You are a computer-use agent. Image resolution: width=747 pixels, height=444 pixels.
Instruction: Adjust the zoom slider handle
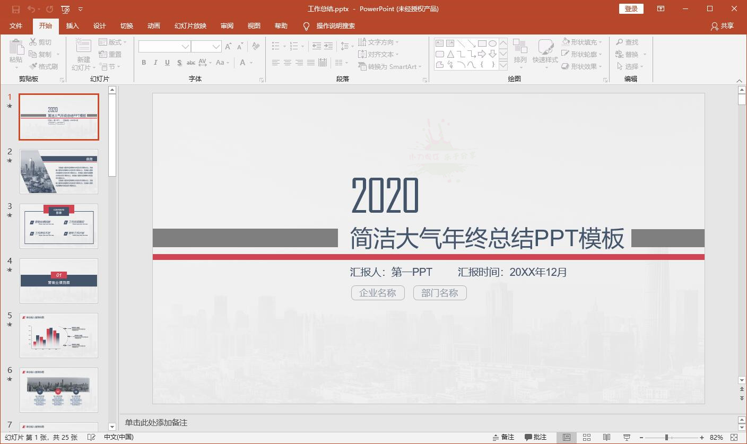(x=666, y=438)
